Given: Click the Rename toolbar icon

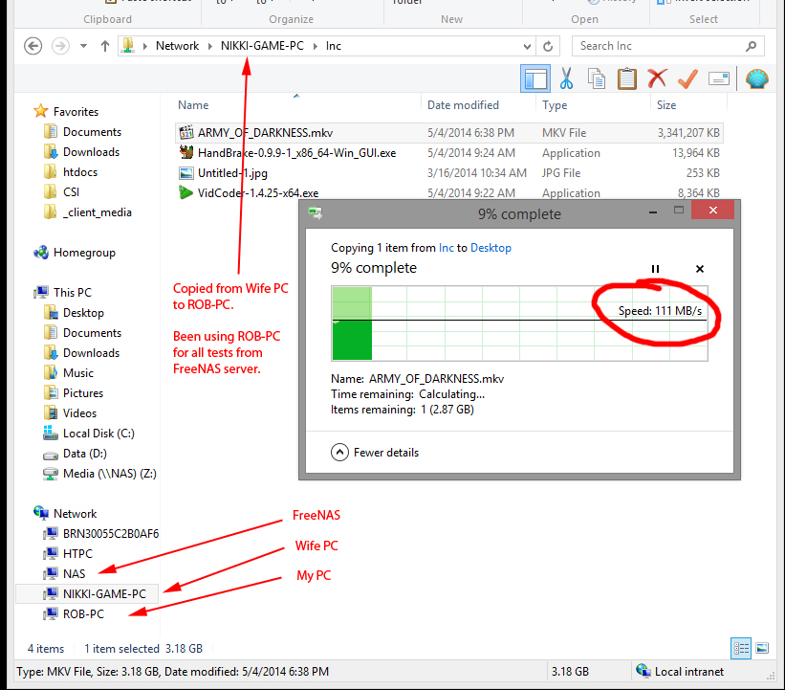Looking at the screenshot, I should click(x=719, y=78).
